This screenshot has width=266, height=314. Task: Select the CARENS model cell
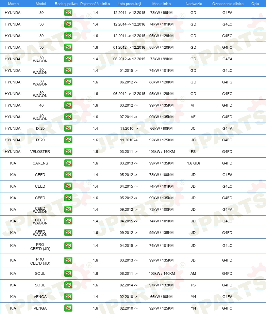40,163
